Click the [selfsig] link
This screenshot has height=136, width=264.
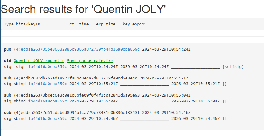[233, 66]
